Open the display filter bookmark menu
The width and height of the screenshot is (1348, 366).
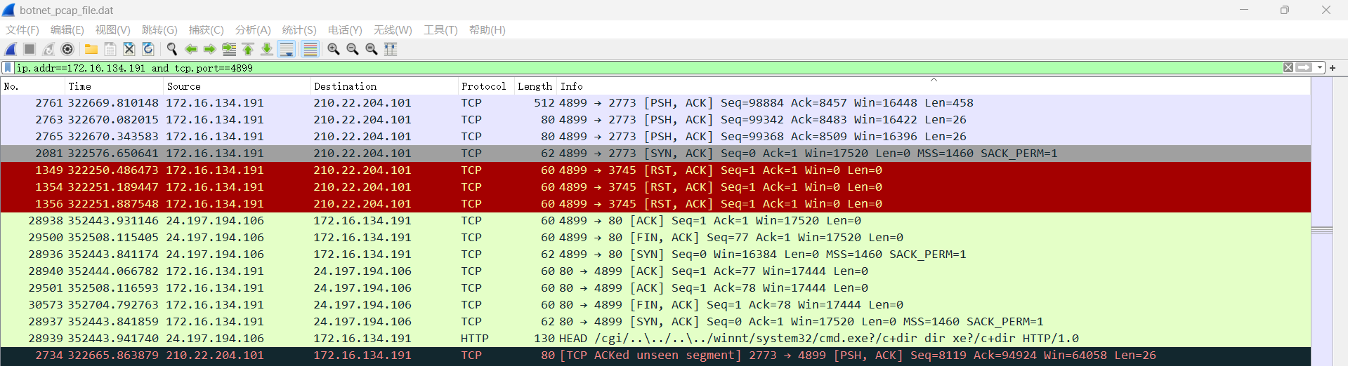8,68
